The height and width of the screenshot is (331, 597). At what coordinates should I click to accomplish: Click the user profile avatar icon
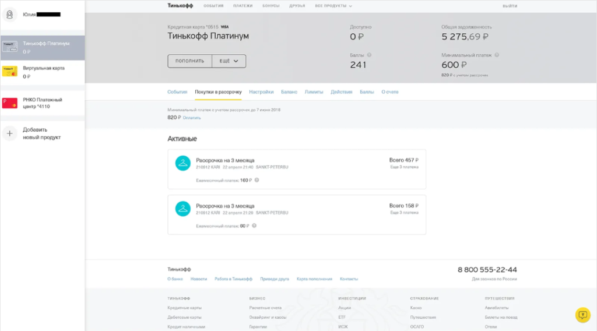pyautogui.click(x=10, y=15)
